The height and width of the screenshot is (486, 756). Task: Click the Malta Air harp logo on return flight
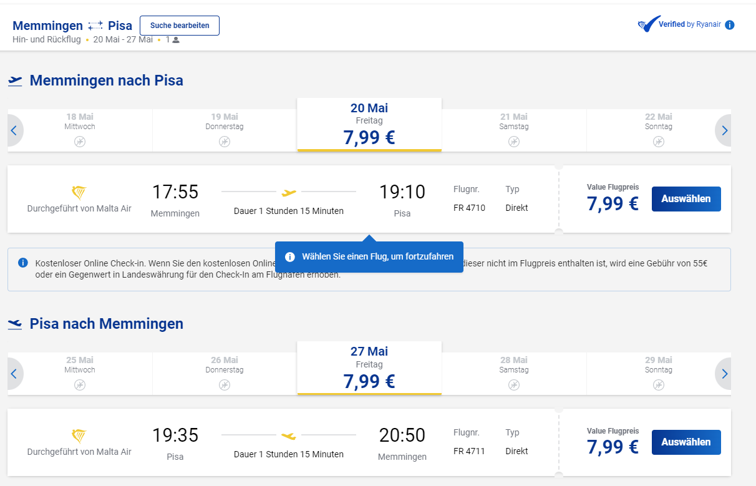point(79,435)
